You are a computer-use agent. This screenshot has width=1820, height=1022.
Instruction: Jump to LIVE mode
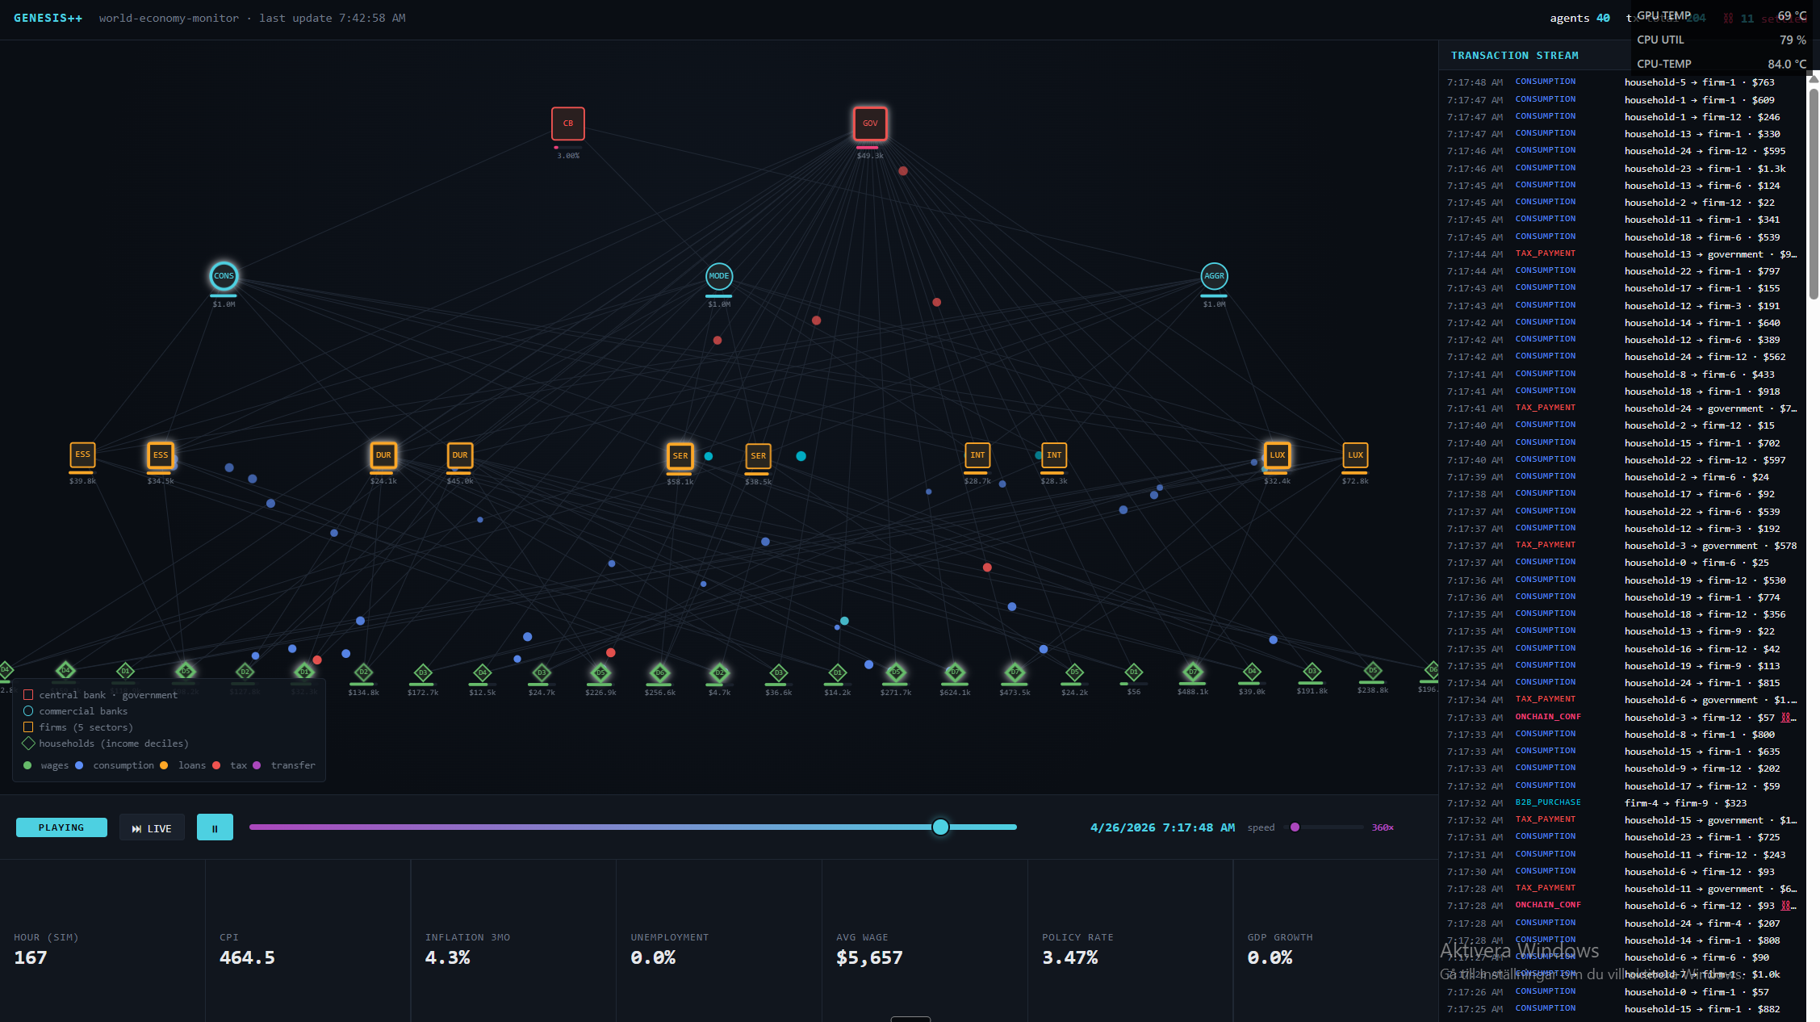pyautogui.click(x=152, y=828)
